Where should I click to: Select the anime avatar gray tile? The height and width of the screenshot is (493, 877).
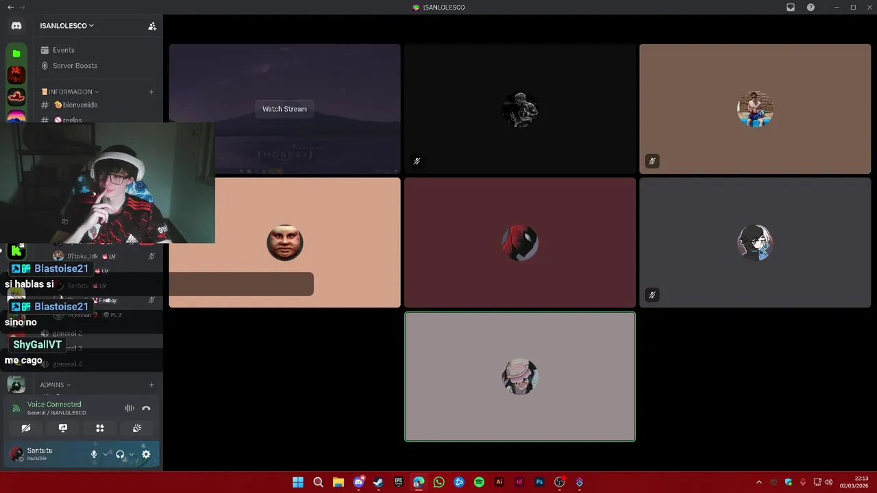[x=755, y=242]
